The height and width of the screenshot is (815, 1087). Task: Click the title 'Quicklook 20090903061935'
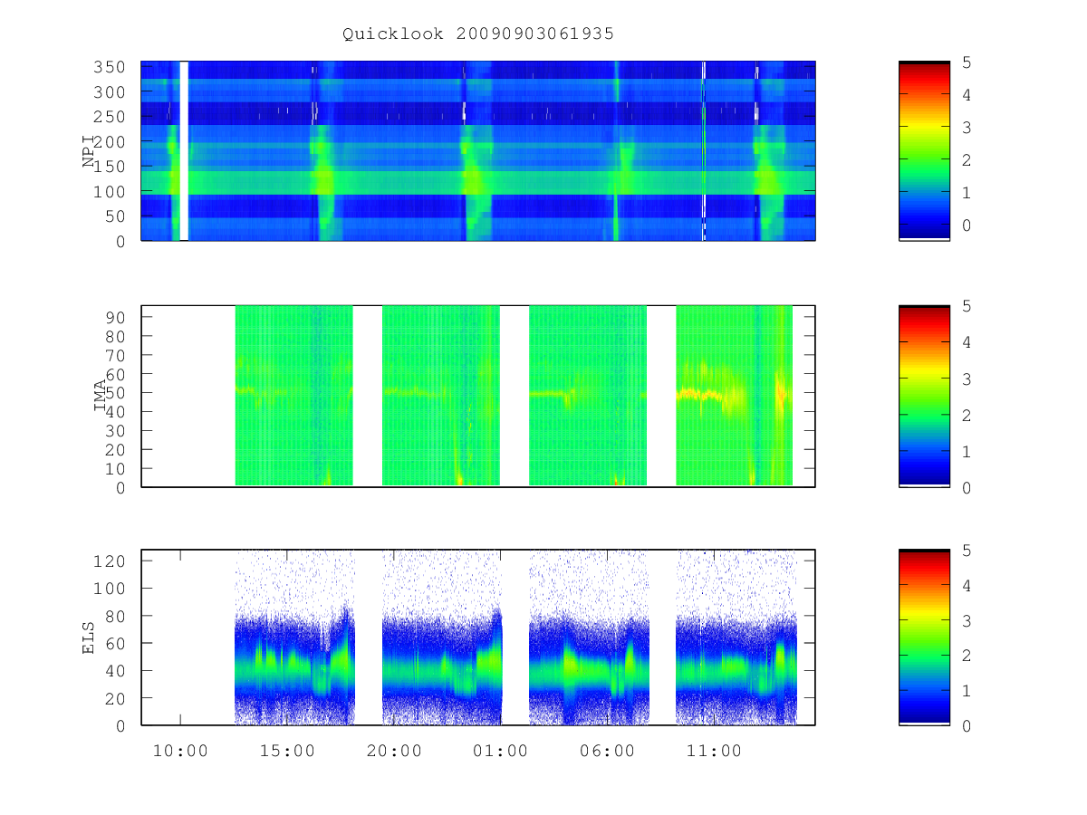478,34
